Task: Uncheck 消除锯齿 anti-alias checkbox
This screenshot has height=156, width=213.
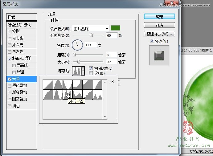Action: tap(91, 68)
